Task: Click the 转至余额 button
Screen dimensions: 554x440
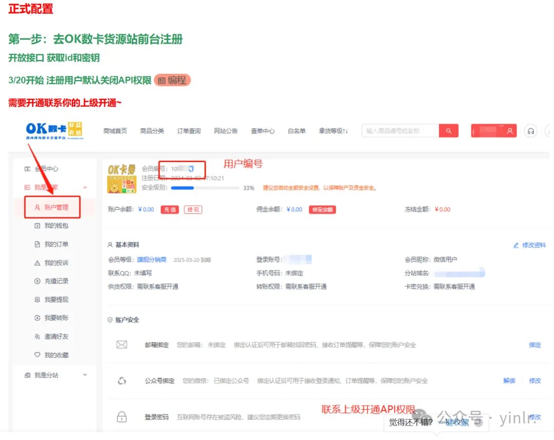Action: (x=322, y=209)
